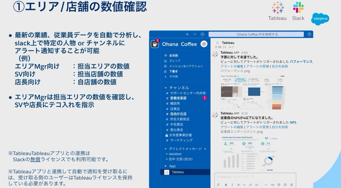
Task: Open the help question mark icon
Action: 309,34
